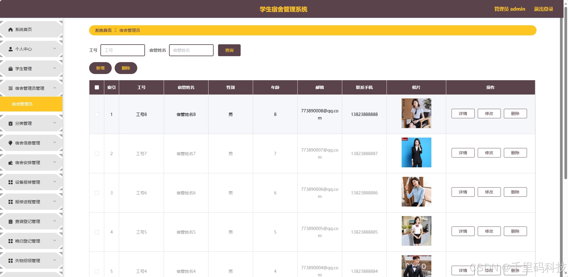Open the photo thumbnail for 宿管姓名5

coord(416,231)
